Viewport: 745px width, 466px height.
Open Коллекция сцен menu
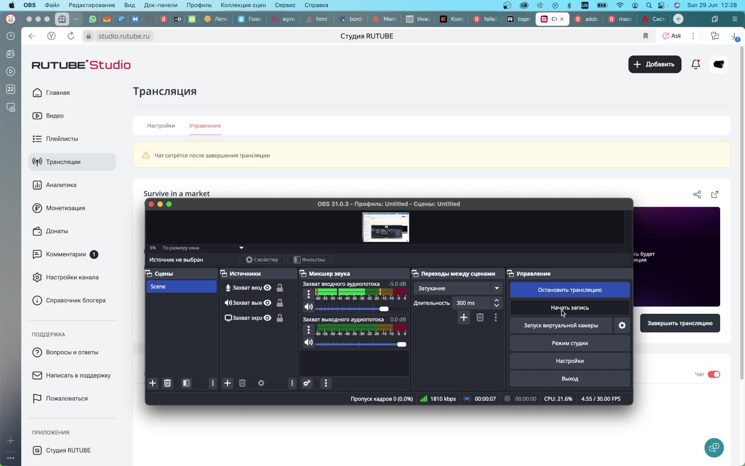[x=243, y=5]
